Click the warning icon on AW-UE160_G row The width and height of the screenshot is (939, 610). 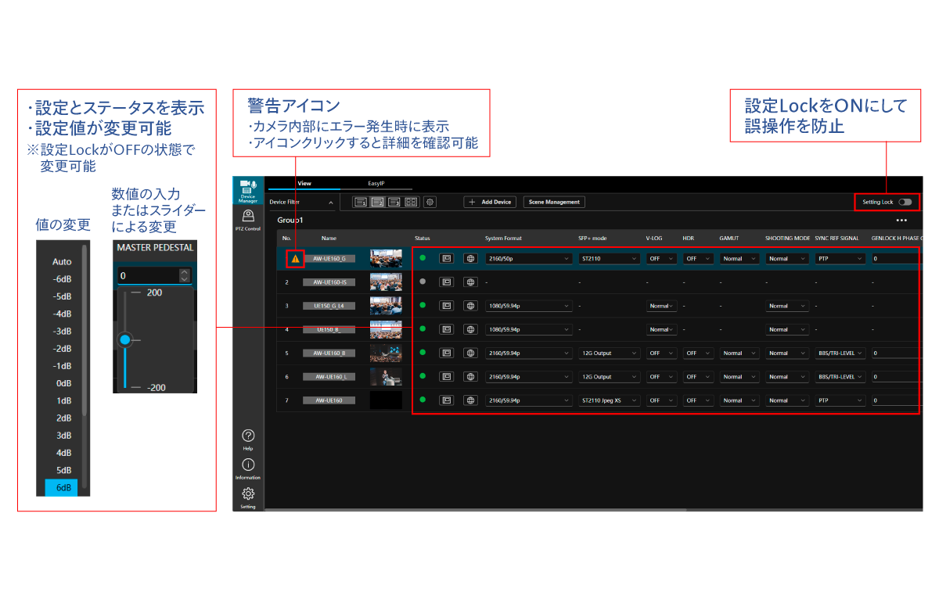pyautogui.click(x=295, y=258)
